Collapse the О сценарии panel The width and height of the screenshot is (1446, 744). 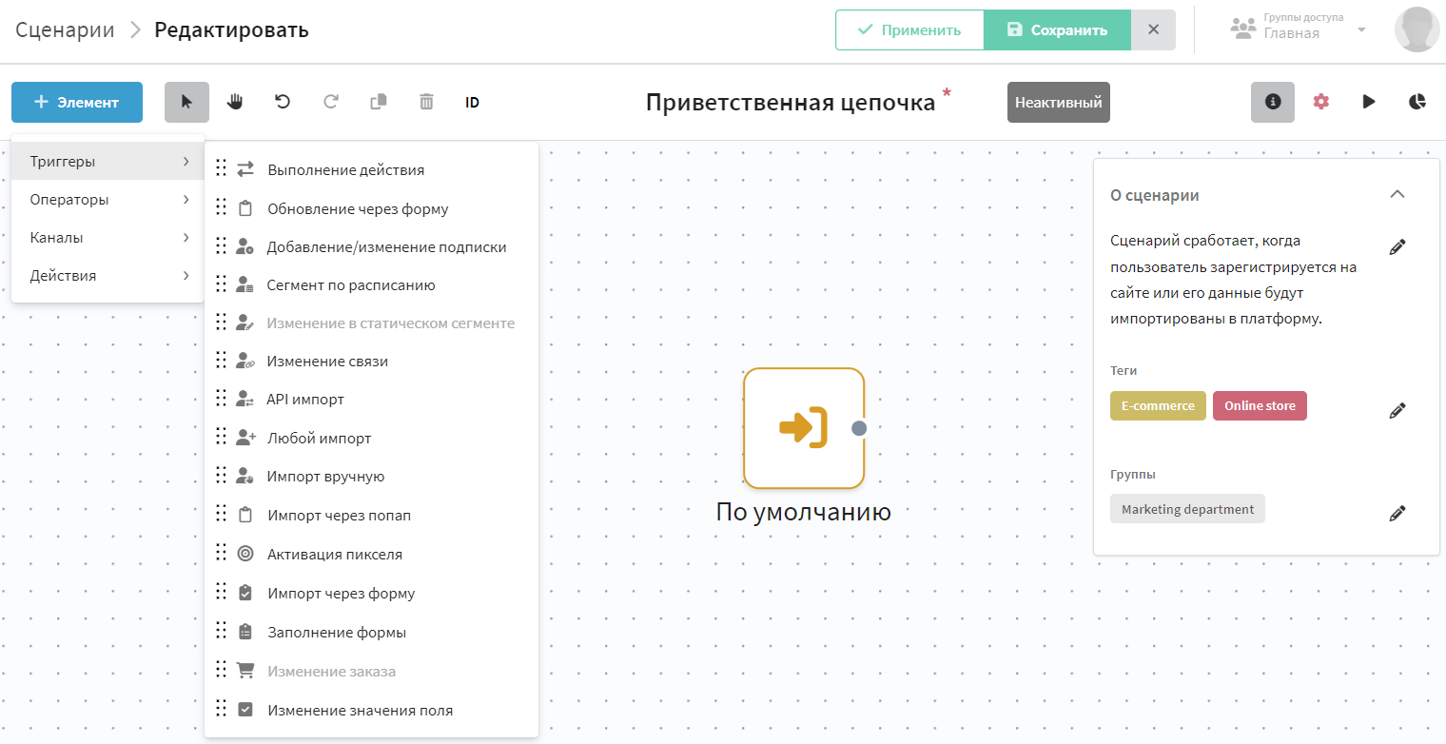(x=1397, y=194)
